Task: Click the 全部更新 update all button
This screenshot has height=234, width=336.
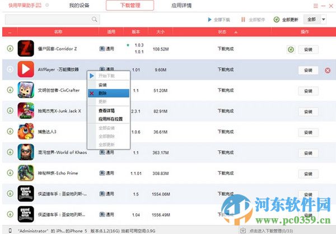Action: point(286,20)
